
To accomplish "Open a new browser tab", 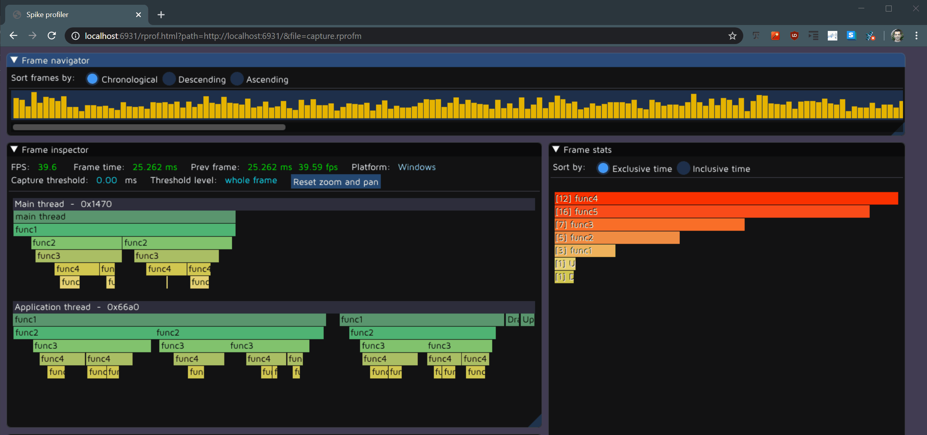I will pos(161,15).
